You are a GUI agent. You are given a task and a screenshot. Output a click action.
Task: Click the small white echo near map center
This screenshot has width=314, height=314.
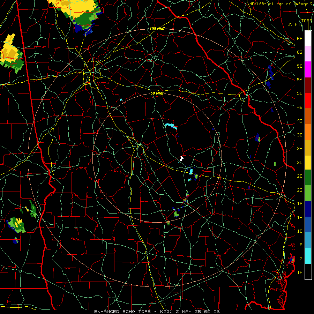pos(182,159)
